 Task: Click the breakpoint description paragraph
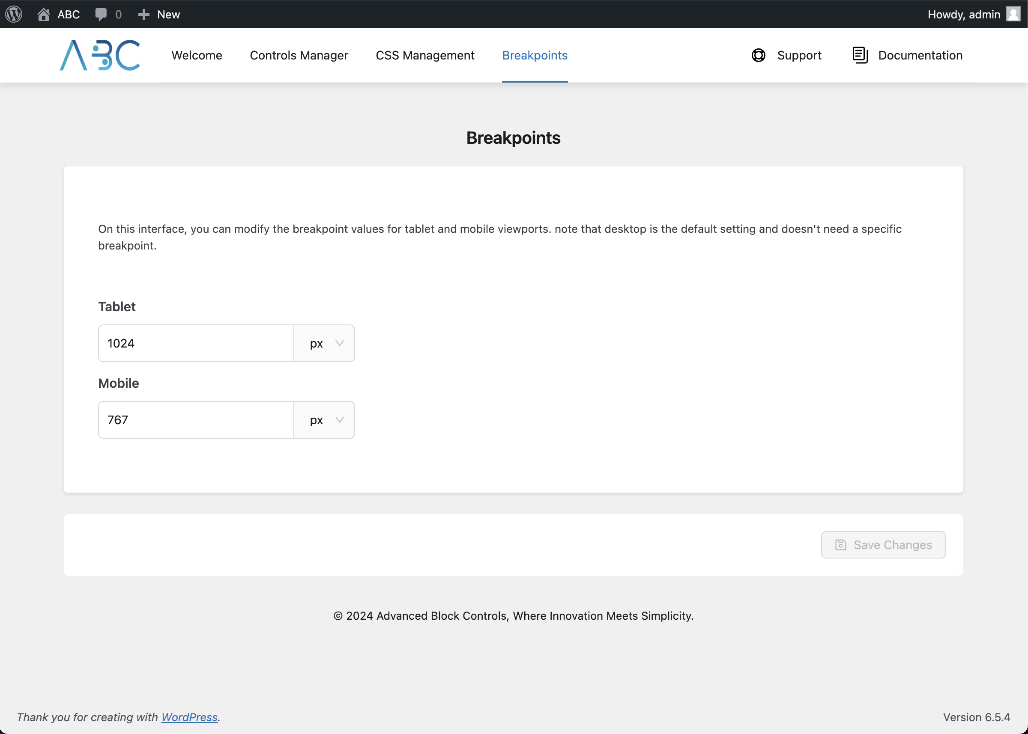coord(500,237)
